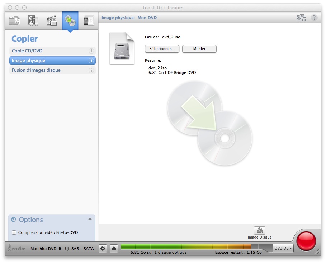The height and width of the screenshot is (263, 326).
Task: Enable Compression vidéo Fit-to-DVD checkbox
Action: (14, 232)
